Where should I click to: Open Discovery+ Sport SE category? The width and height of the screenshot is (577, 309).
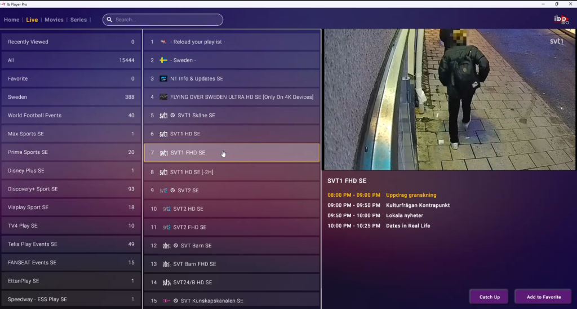[71, 189]
